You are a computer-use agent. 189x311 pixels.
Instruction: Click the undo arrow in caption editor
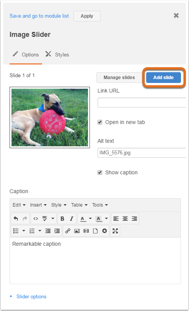point(16,218)
